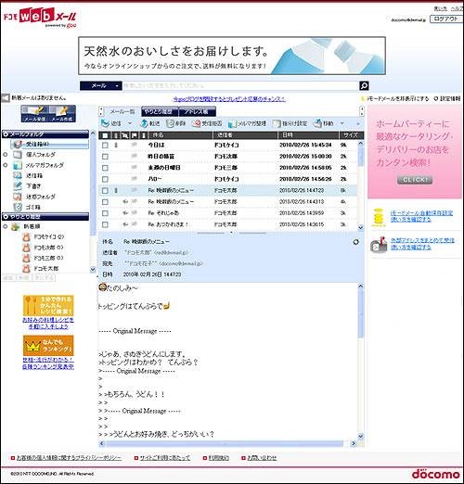
Task: Check the box for mail dated 14:47:23
Action: pos(105,190)
